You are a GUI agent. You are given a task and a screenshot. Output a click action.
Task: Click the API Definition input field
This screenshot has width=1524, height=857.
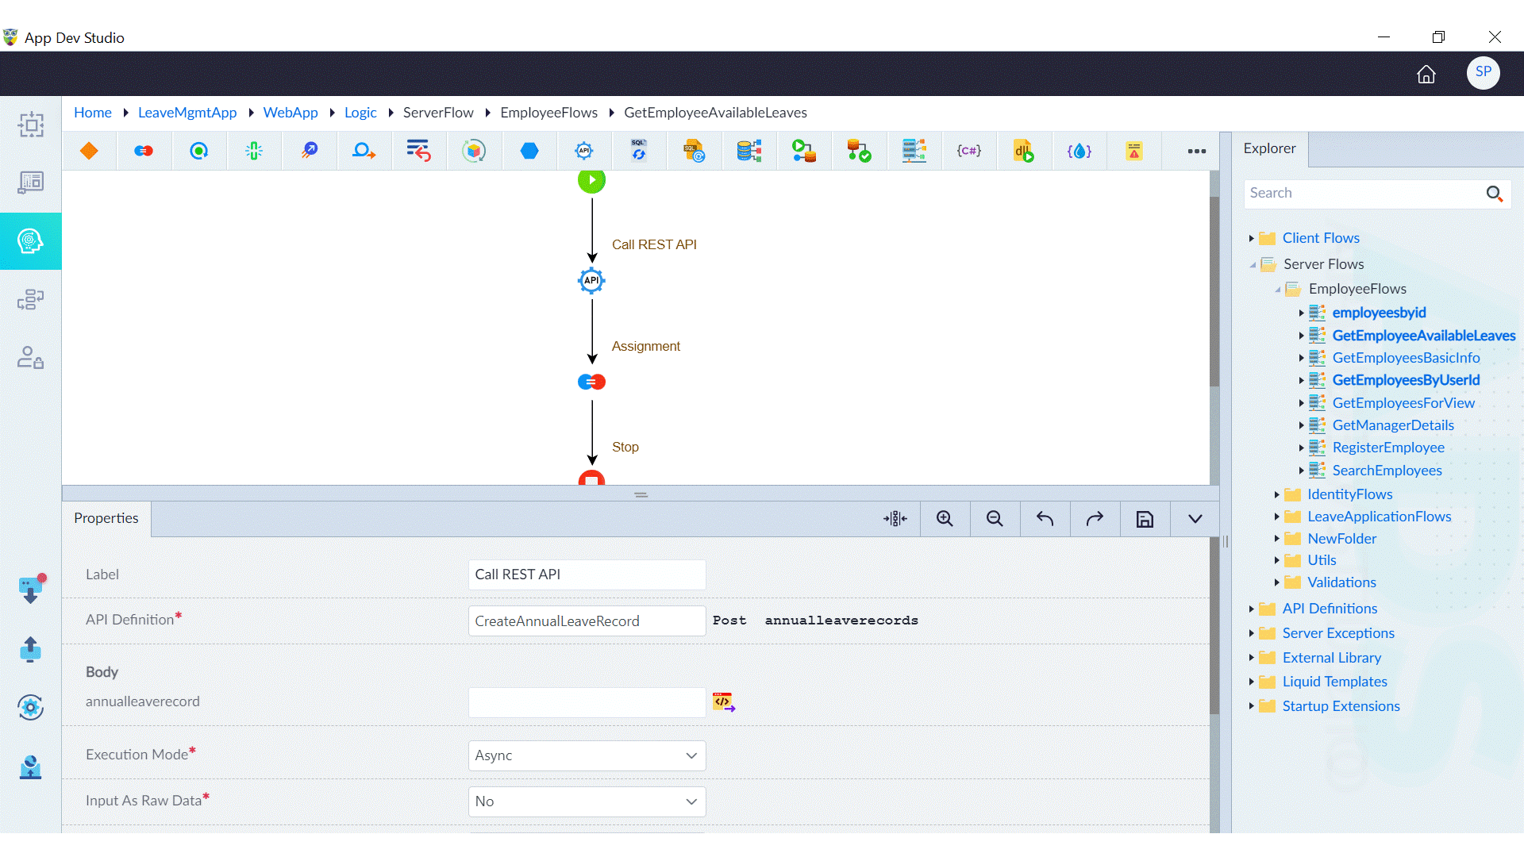[x=587, y=621]
